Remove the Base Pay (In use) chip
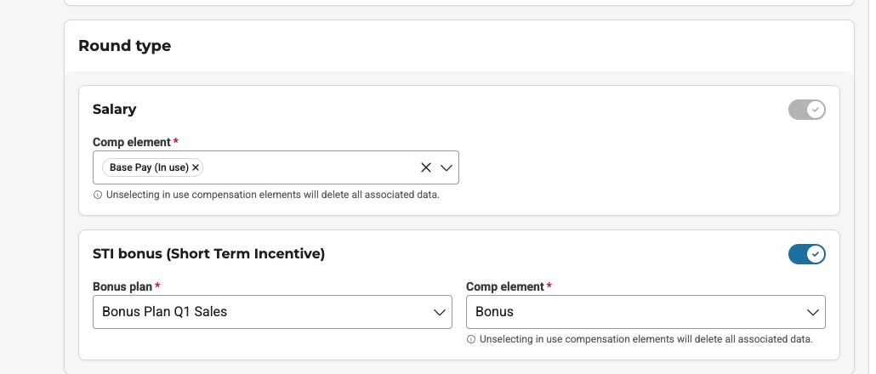The image size is (876, 374). tap(196, 167)
